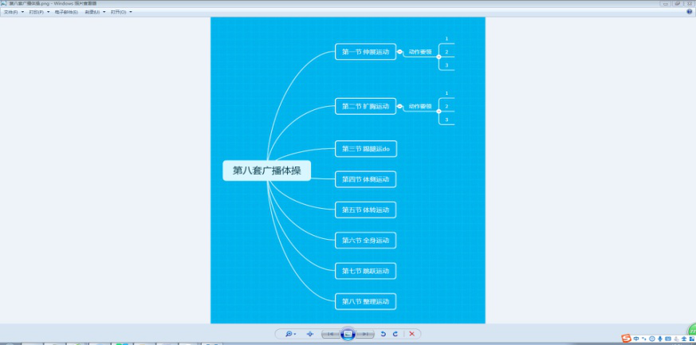Screen dimensions: 696x345
Task: Click the 第二节 扩胸运动 node
Action: pyautogui.click(x=365, y=107)
